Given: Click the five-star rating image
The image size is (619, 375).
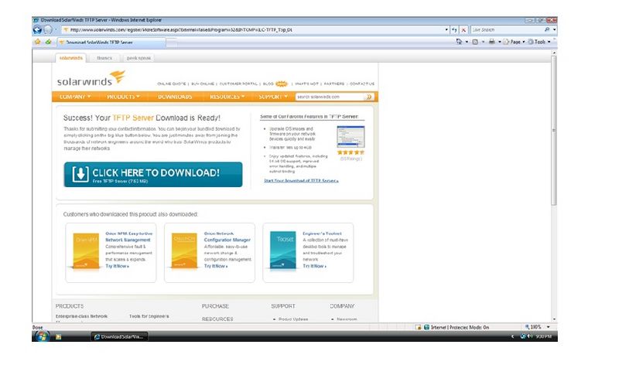Looking at the screenshot, I should coord(351,152).
